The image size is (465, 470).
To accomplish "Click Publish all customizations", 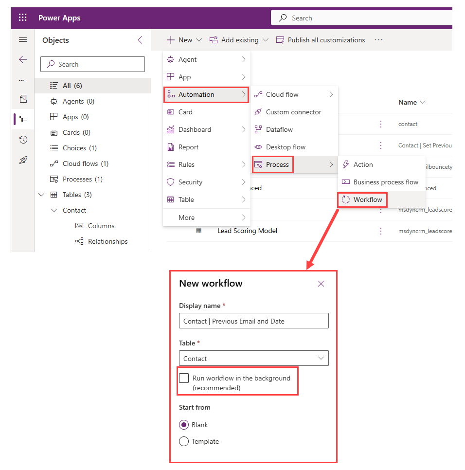I will coord(321,40).
